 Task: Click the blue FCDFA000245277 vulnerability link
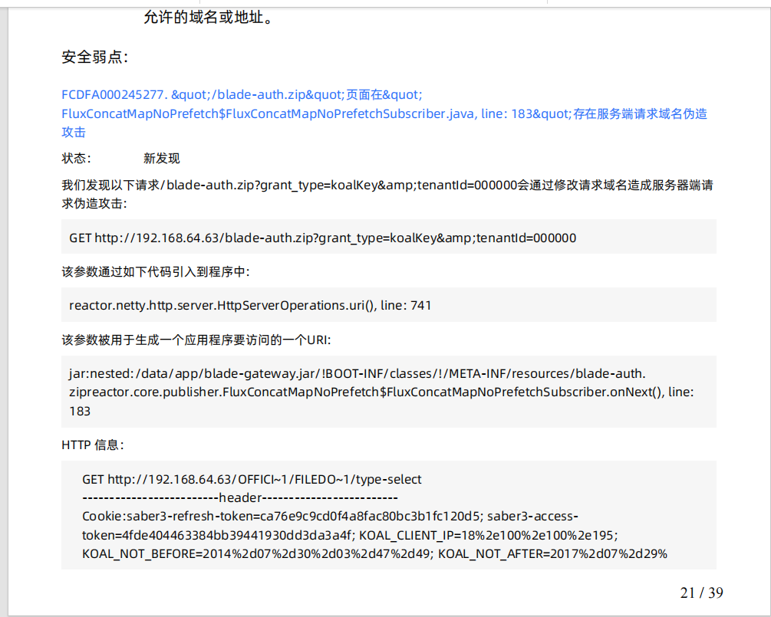click(114, 95)
